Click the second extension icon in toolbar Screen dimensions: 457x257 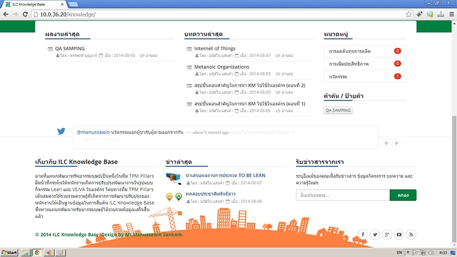coord(430,14)
